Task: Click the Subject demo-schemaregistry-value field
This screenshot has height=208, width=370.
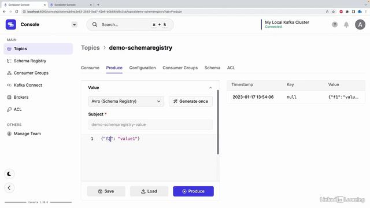Action: (x=150, y=125)
